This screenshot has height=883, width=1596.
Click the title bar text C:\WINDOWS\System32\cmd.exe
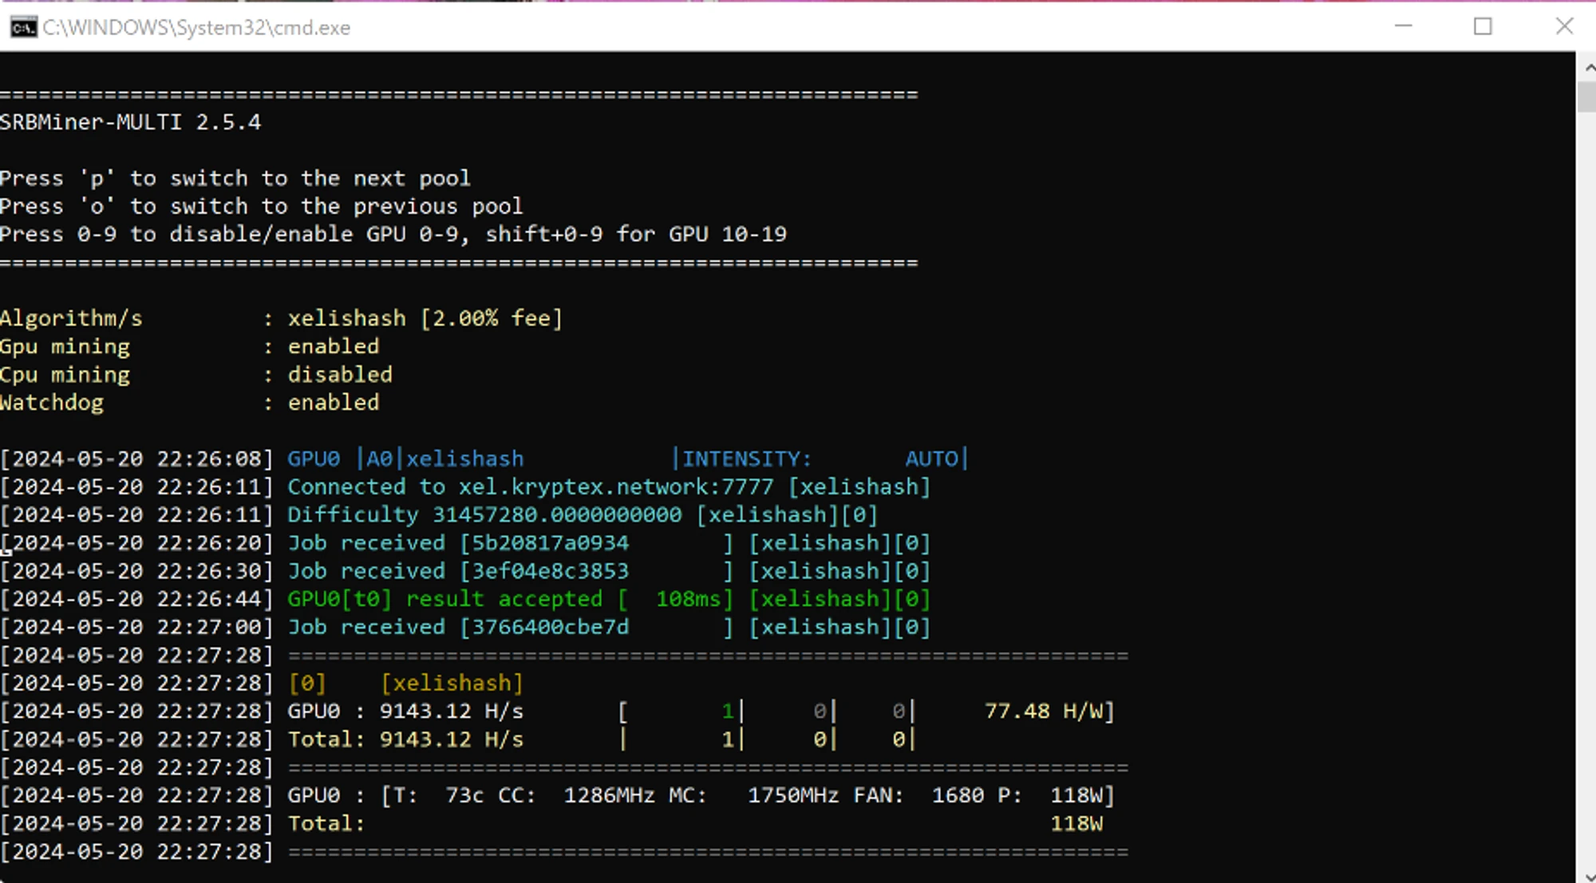pos(196,28)
